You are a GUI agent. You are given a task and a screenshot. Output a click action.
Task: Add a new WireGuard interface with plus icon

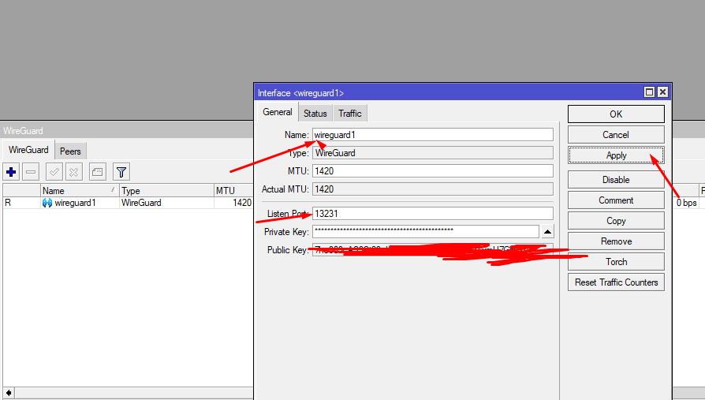(x=11, y=172)
